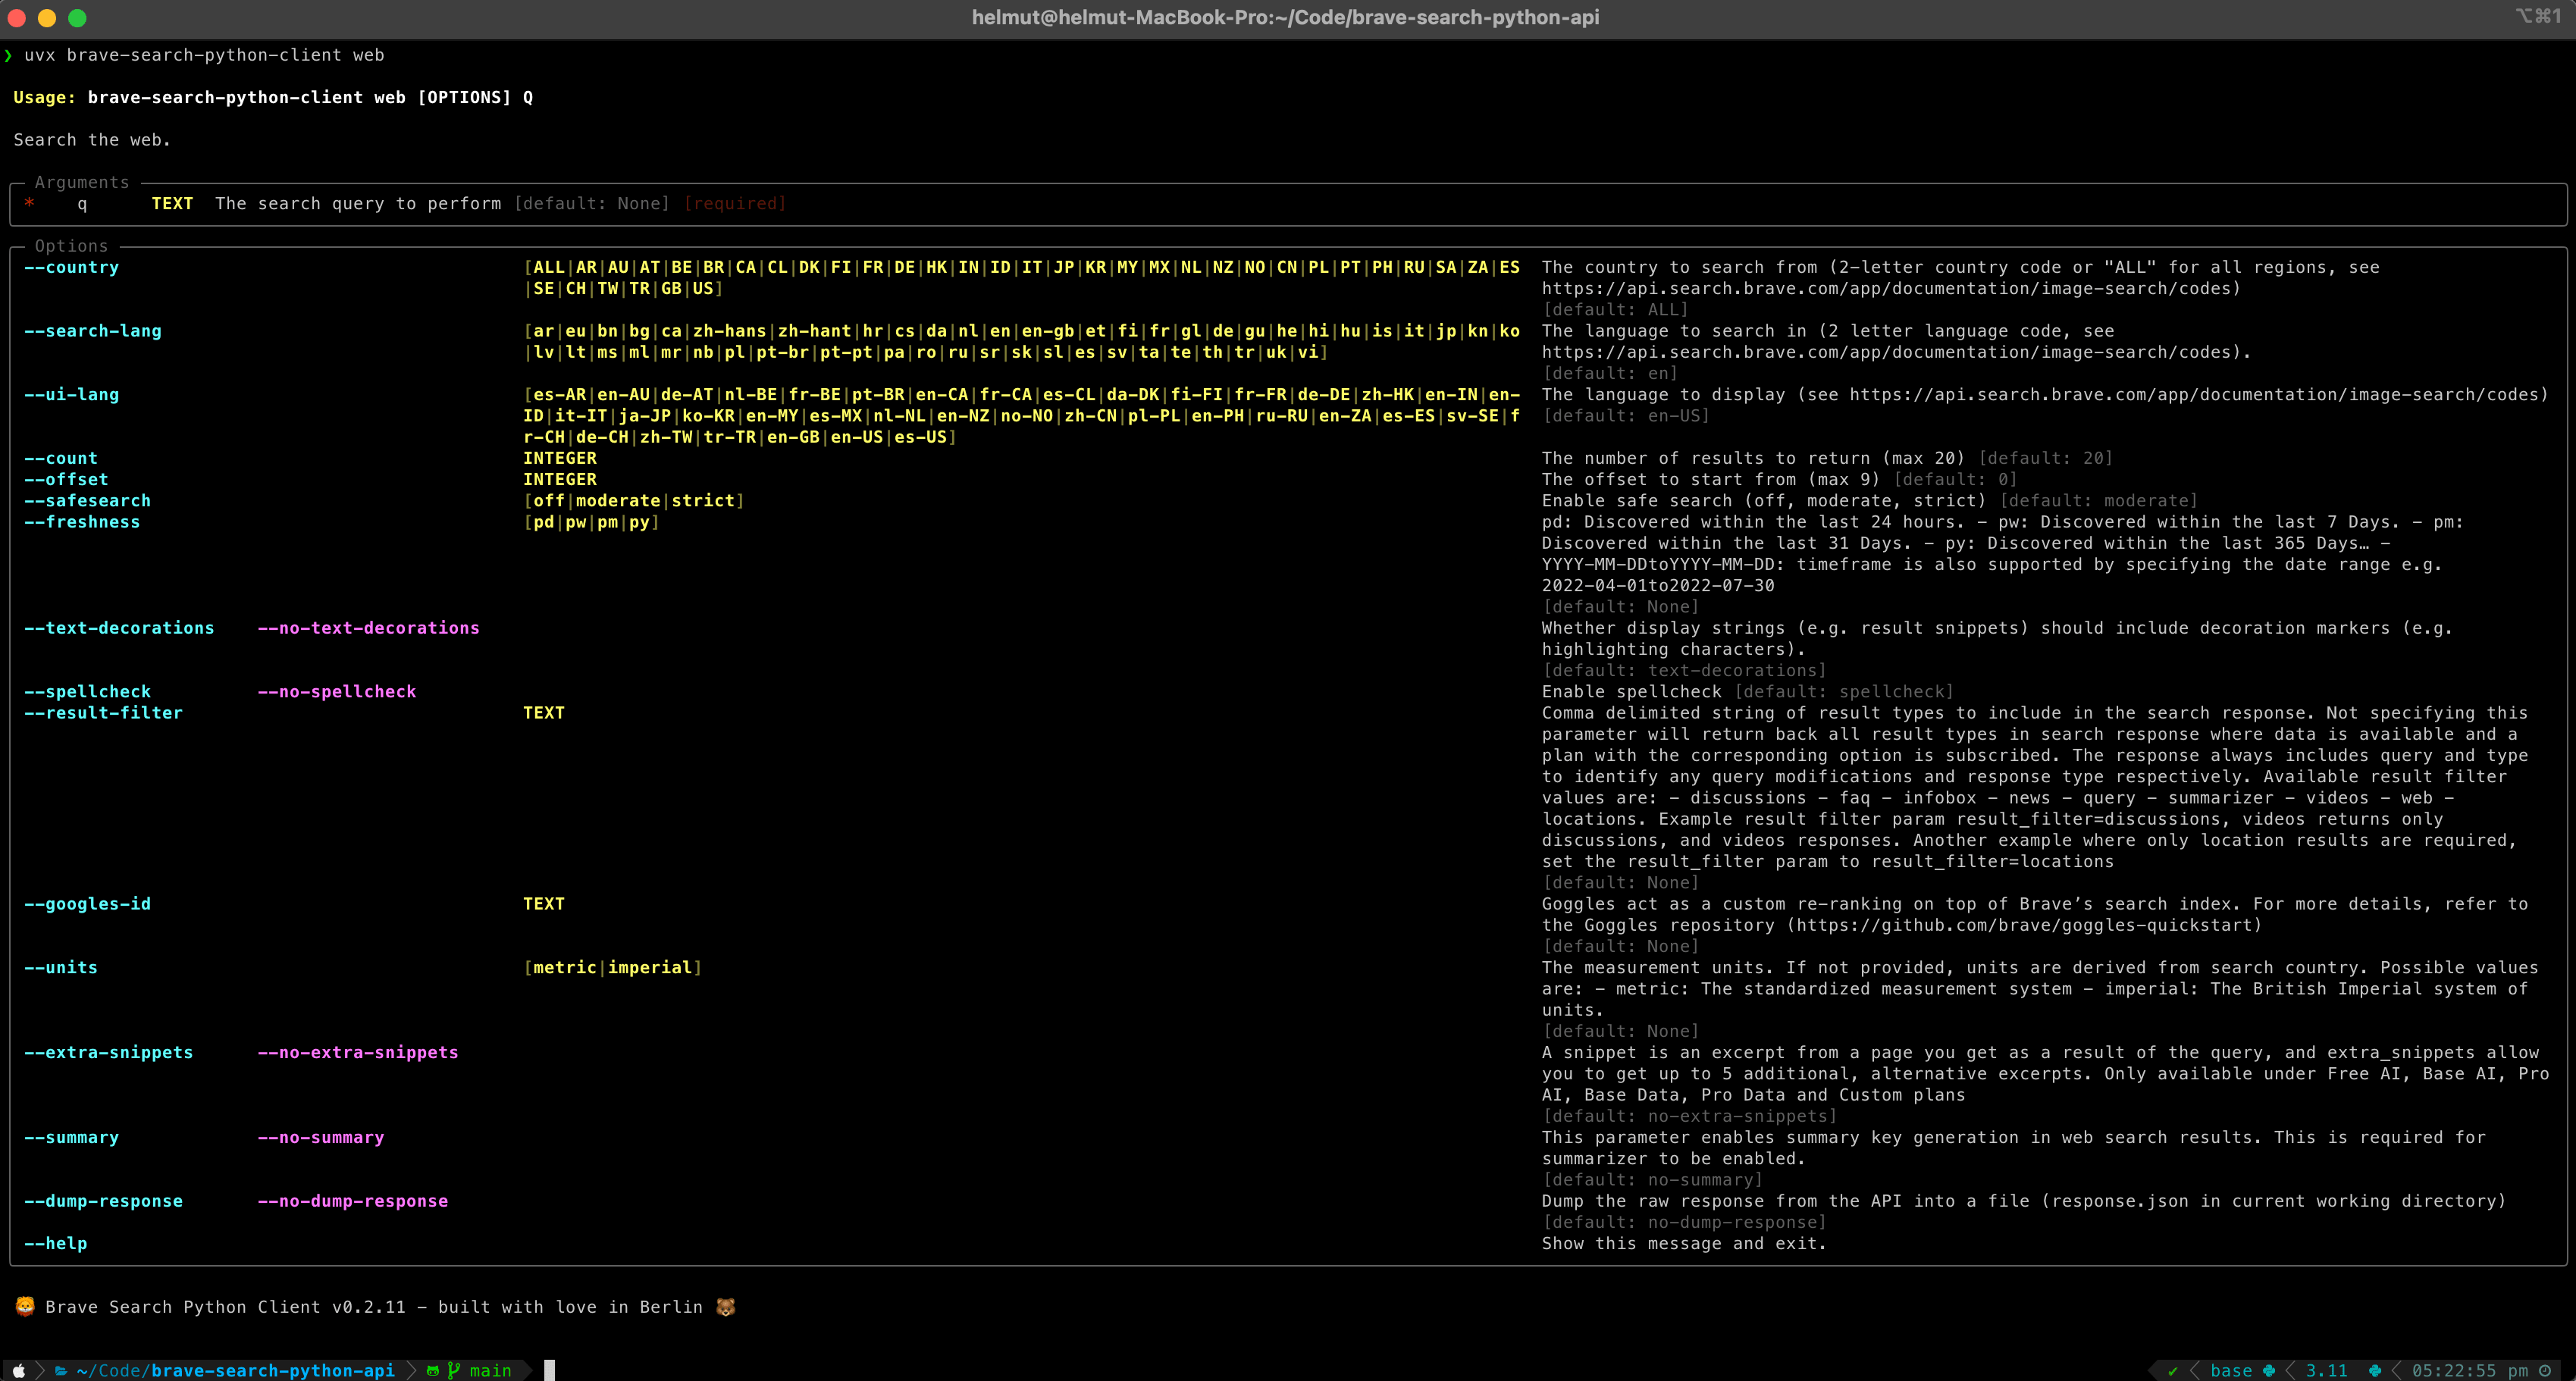
Task: Click the Python icon after 3.11
Action: pos(2375,1370)
